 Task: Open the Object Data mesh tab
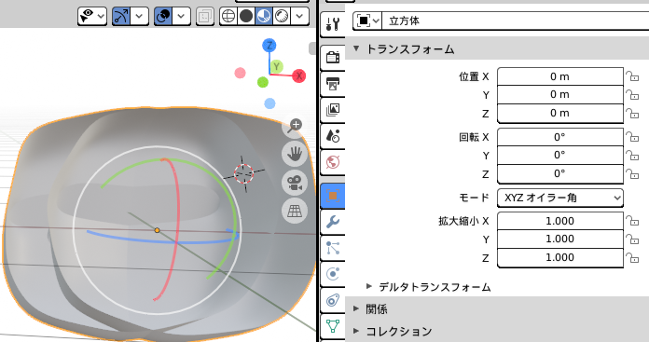(333, 326)
